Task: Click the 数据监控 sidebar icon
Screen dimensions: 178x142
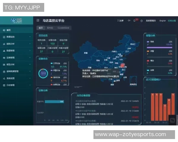Action: (x=4, y=37)
